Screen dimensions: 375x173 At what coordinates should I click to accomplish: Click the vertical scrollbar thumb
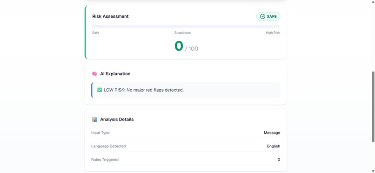tap(373, 107)
